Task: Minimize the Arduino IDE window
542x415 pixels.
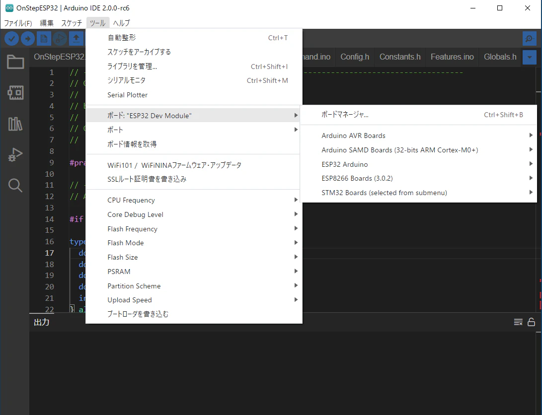Action: [473, 8]
